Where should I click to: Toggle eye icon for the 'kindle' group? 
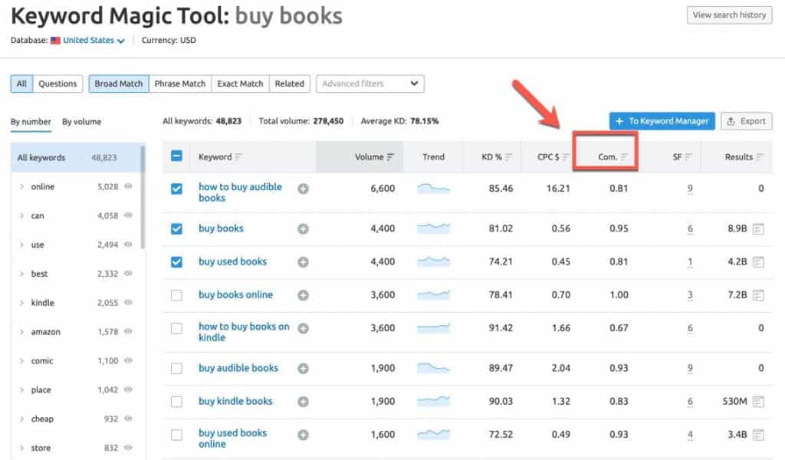pos(129,303)
